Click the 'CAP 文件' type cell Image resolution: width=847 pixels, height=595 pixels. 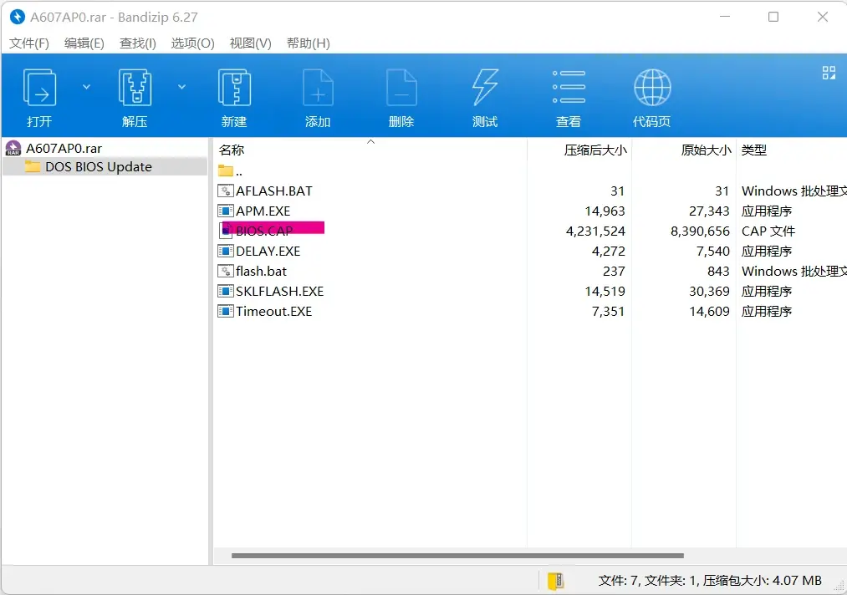click(768, 231)
